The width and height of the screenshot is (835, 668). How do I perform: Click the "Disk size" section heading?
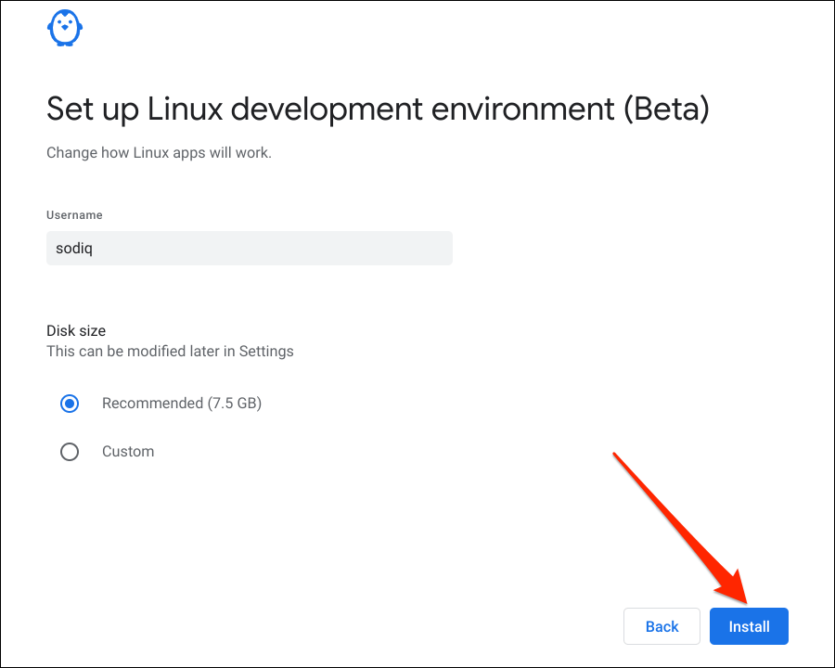click(x=76, y=330)
